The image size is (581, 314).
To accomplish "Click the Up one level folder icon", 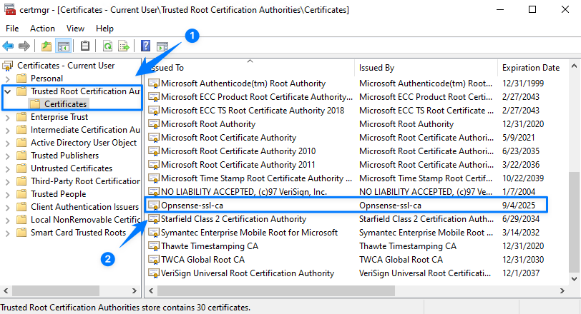I will (47, 46).
